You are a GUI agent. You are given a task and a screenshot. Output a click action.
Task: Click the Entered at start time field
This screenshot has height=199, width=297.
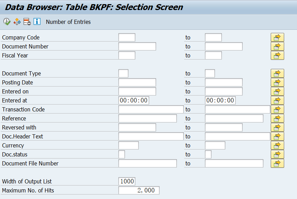pyautogui.click(x=134, y=100)
